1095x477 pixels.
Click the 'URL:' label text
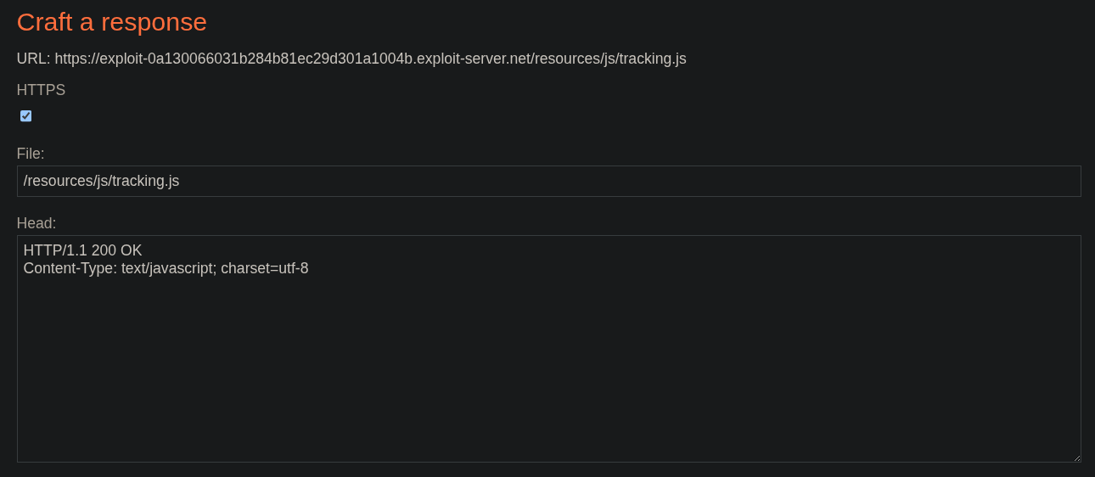(x=33, y=59)
